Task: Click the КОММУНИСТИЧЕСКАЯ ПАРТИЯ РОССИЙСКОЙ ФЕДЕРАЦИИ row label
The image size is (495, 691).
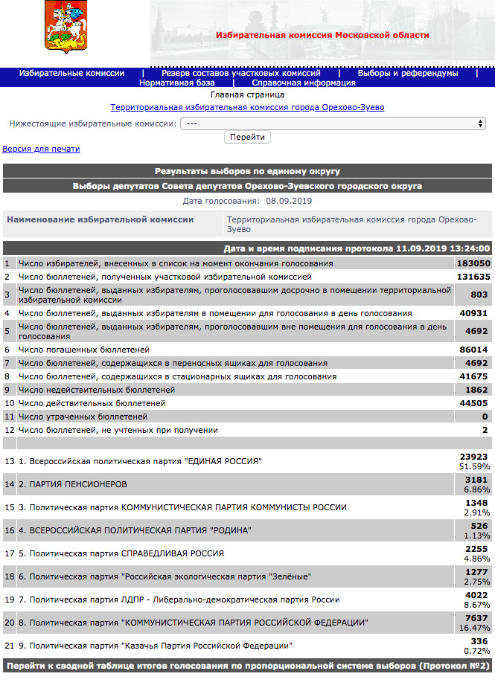Action: [194, 623]
